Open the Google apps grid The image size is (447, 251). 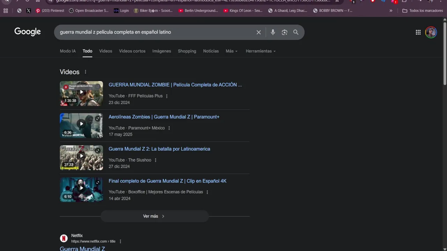click(x=418, y=32)
